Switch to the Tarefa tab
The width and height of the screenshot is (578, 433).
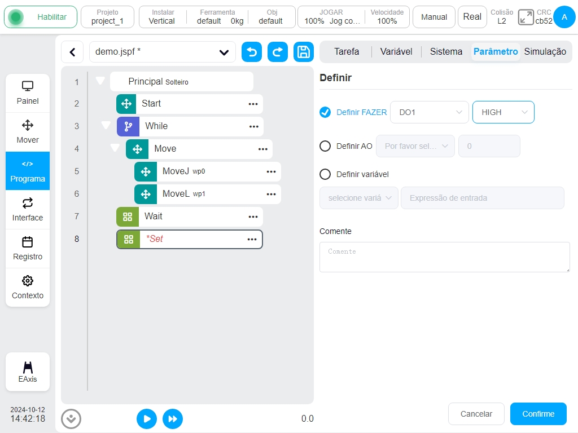point(347,51)
